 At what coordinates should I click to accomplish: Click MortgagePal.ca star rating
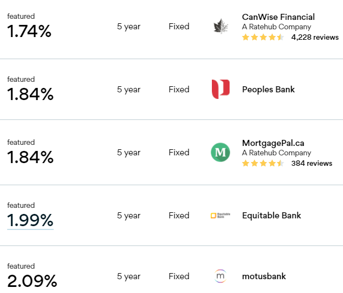263,163
